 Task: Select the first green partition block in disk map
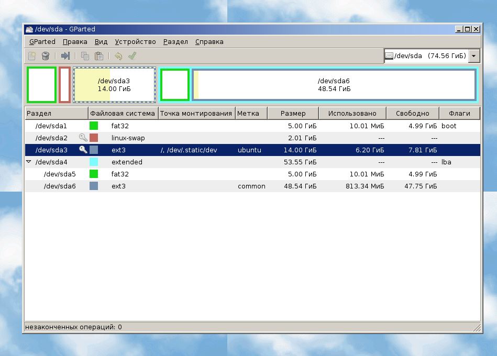click(x=41, y=85)
